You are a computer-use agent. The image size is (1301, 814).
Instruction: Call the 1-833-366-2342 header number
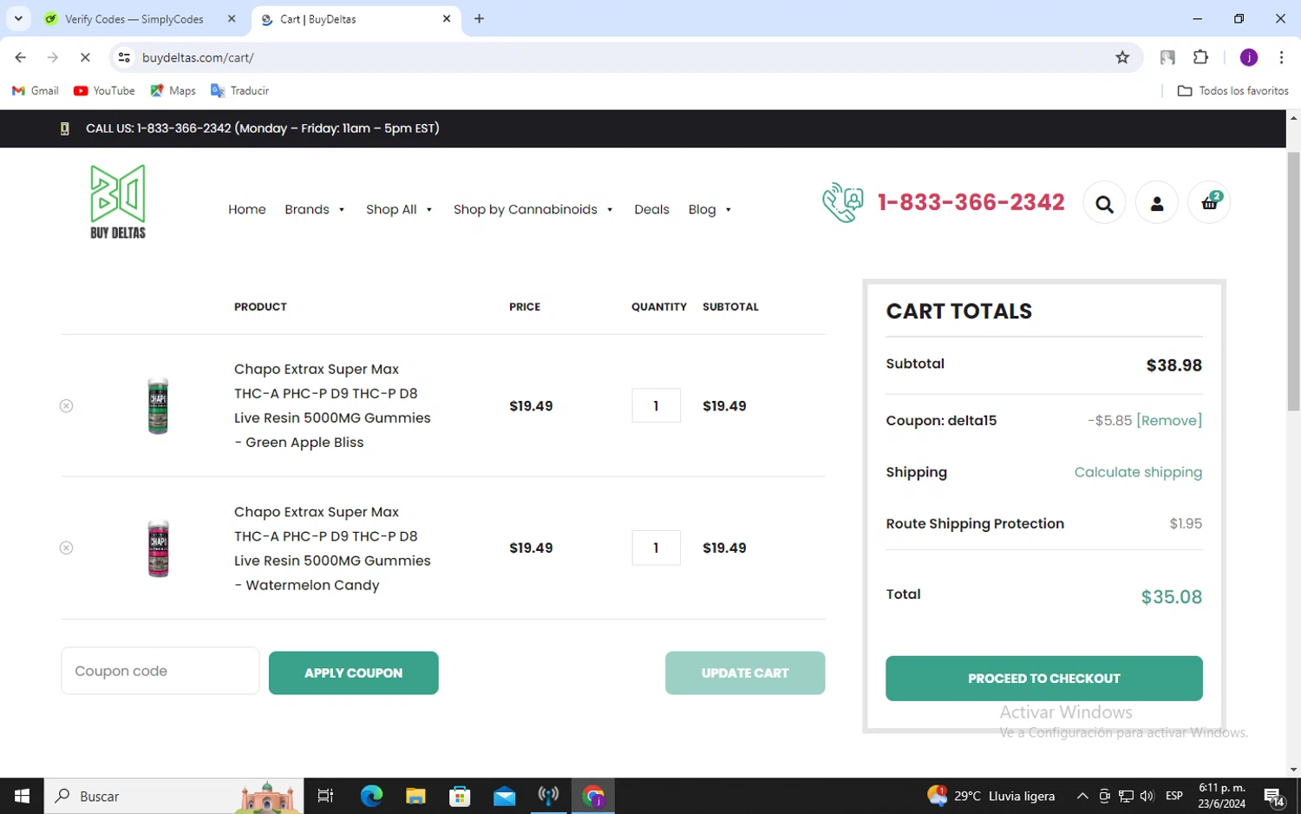coord(971,202)
